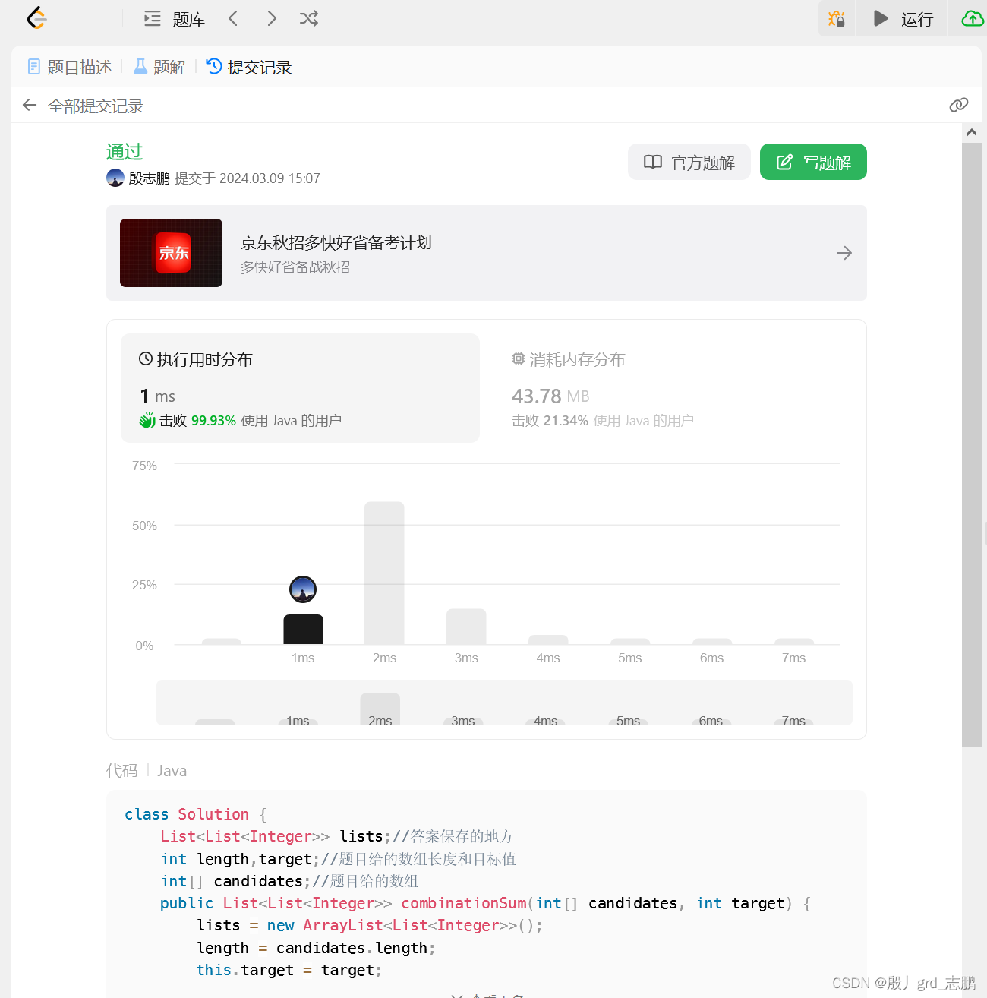
Task: Switch to 题目描述 tab
Action: pos(70,67)
